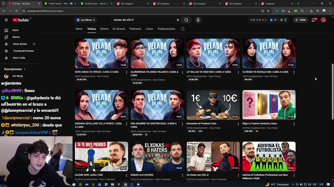Click the title 'Encuentra el Producto Caro'

point(201,124)
